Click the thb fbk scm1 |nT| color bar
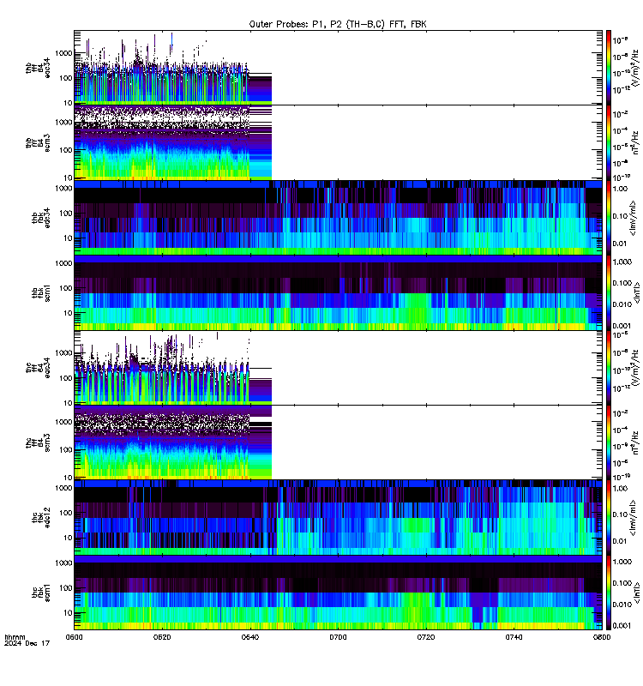The height and width of the screenshot is (686, 643). coord(609,292)
